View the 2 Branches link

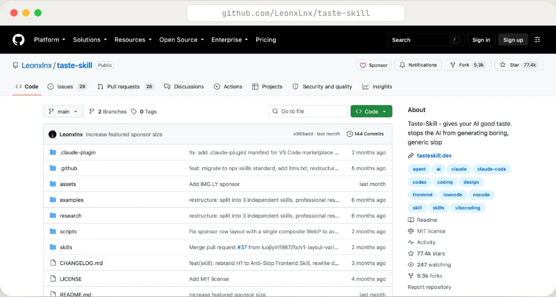pyautogui.click(x=108, y=112)
